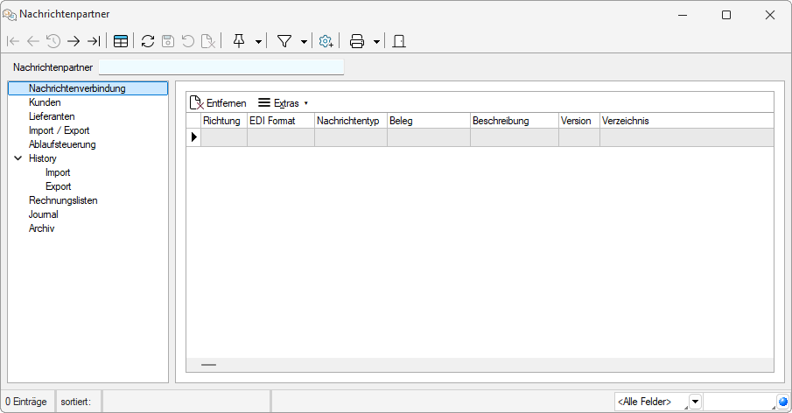Image resolution: width=792 pixels, height=413 pixels.
Task: Open the <Alle Felder> dropdown
Action: [x=695, y=402]
